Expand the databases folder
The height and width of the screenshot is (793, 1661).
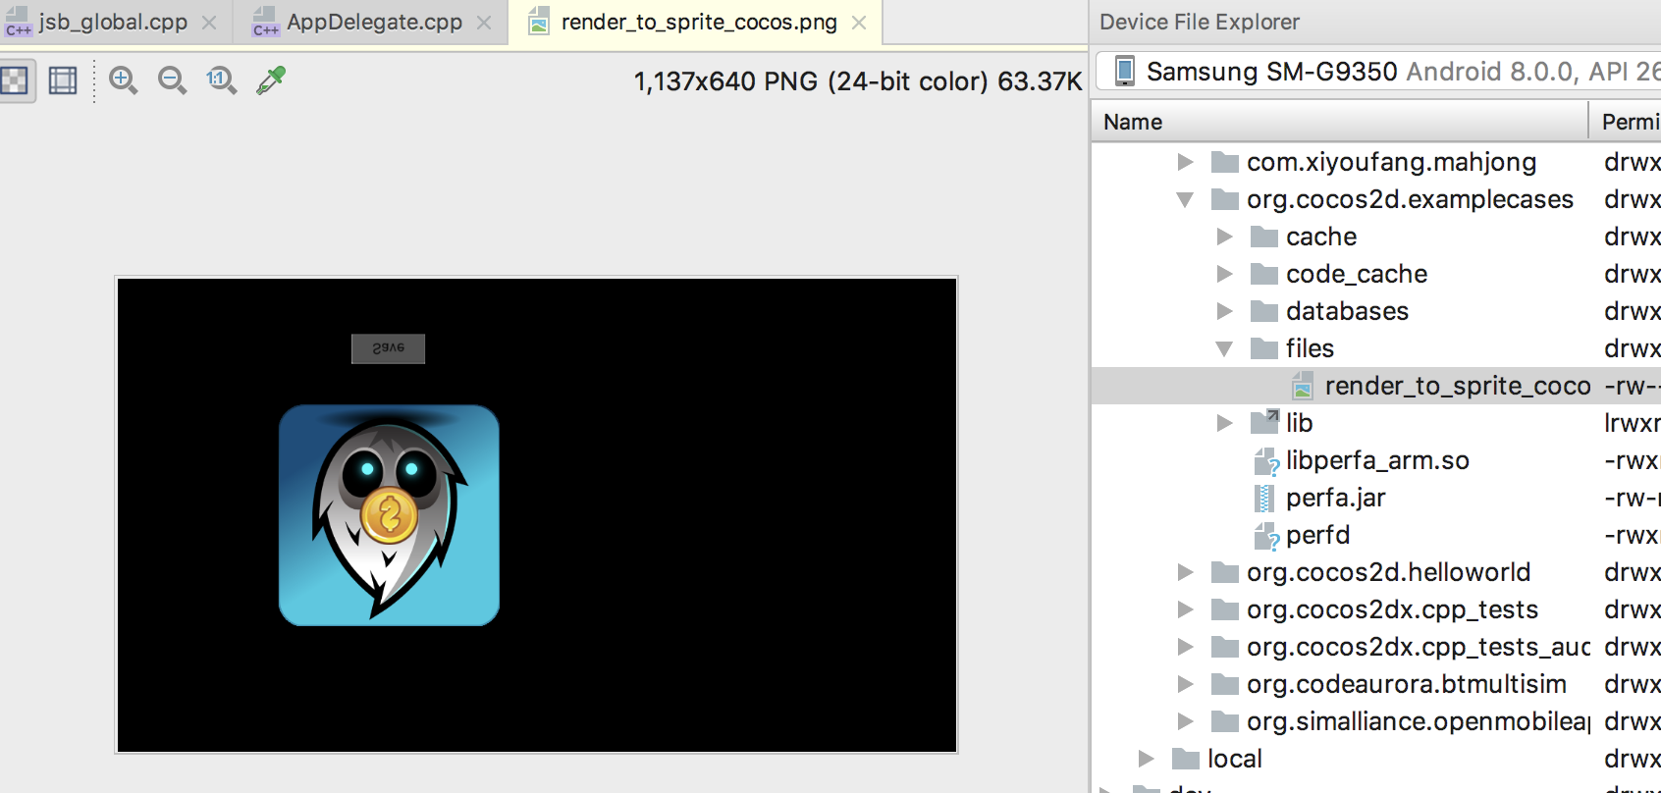coord(1225,311)
